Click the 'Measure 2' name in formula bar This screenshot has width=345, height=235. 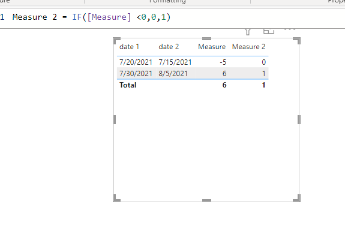tap(35, 17)
